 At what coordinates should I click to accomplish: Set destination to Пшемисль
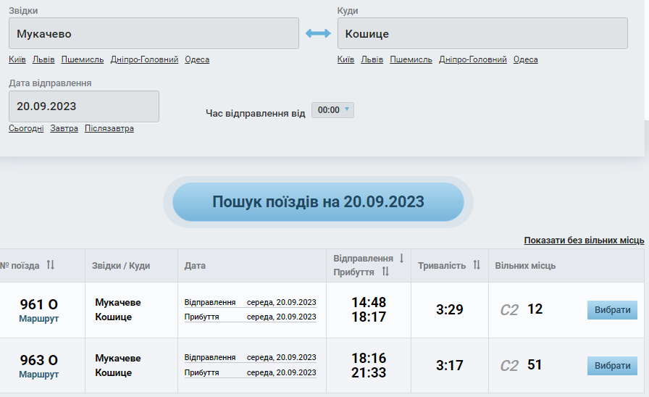411,59
